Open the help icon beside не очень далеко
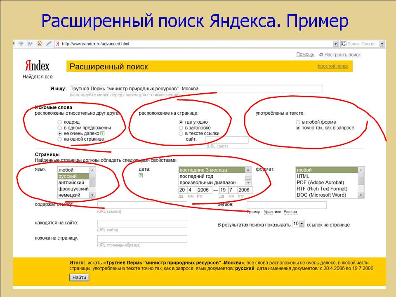Screen dimensions: 396x297 [102, 133]
